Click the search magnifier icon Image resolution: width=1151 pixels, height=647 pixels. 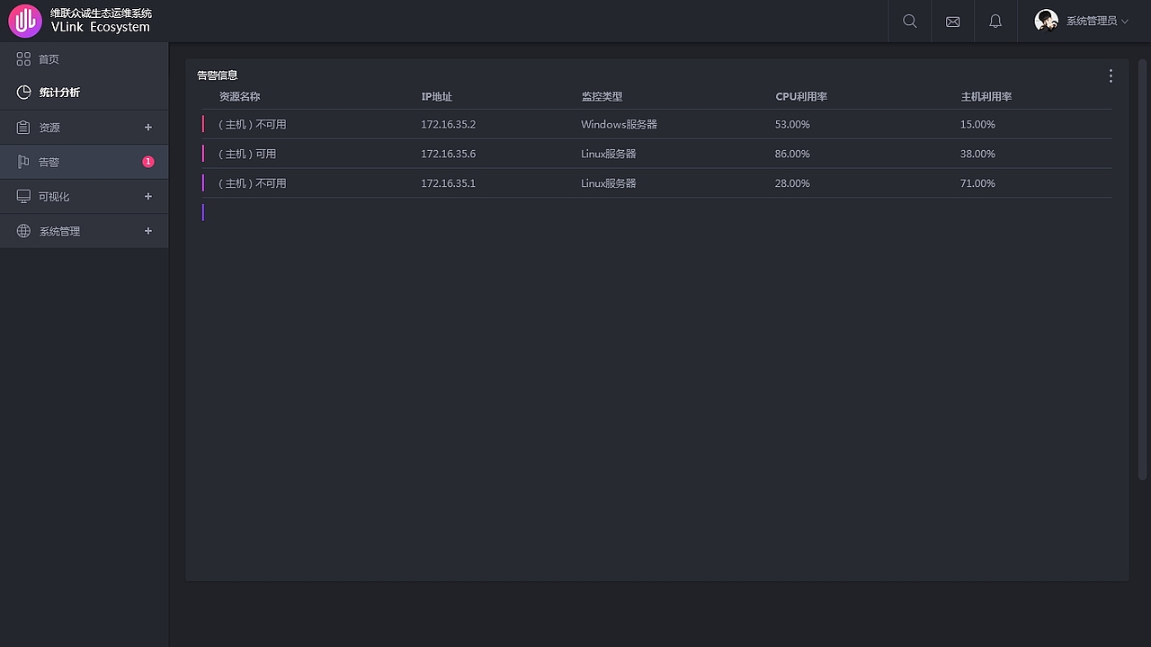(x=910, y=22)
